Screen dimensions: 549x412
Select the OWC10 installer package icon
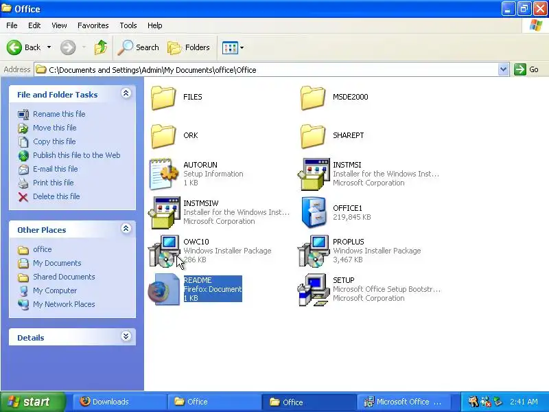(x=164, y=251)
